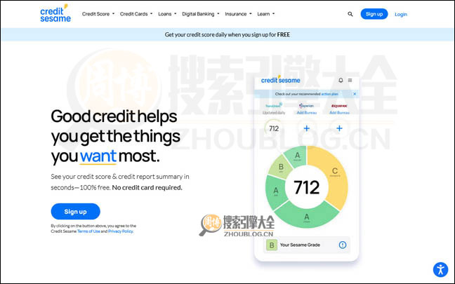Click the Experian bureau logo
The width and height of the screenshot is (455, 284).
click(x=306, y=105)
